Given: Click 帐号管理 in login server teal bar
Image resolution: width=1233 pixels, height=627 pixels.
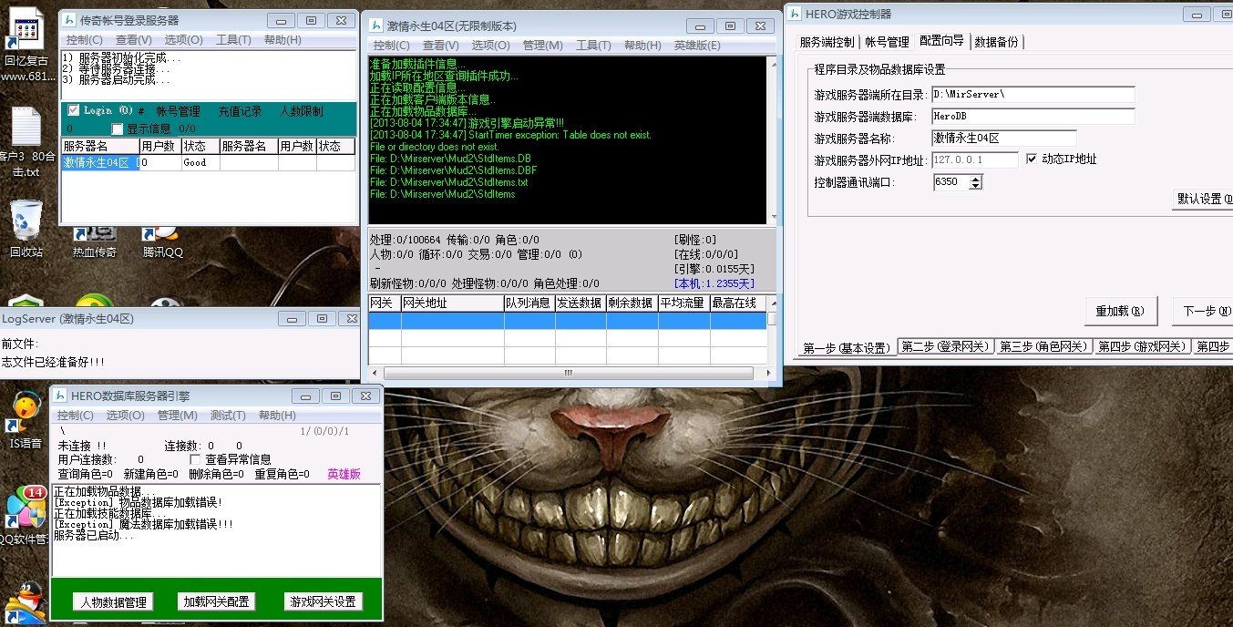Looking at the screenshot, I should coord(178,111).
